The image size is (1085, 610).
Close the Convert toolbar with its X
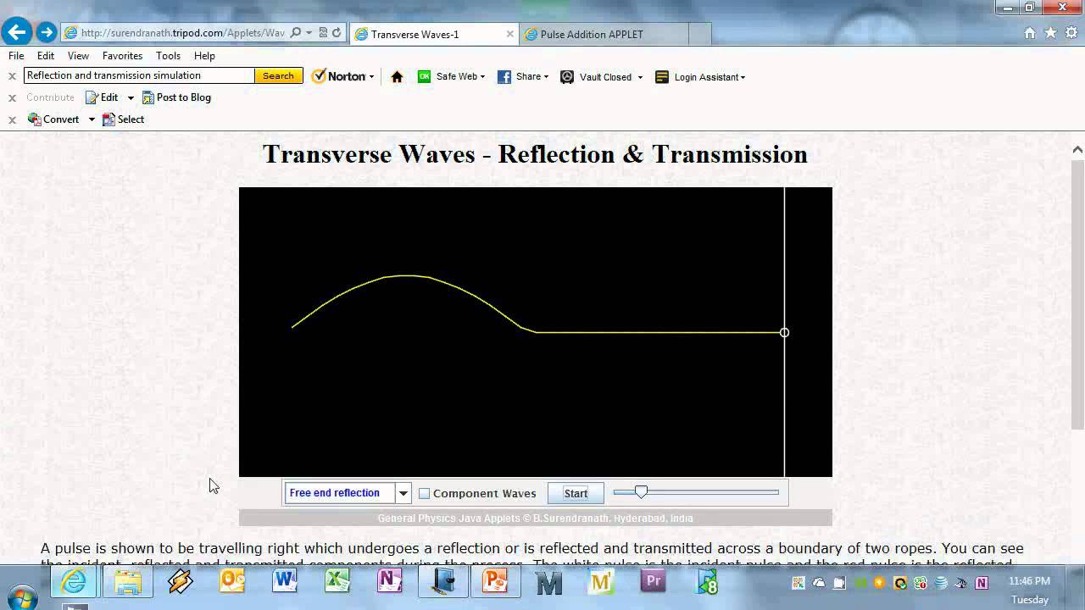pos(12,119)
